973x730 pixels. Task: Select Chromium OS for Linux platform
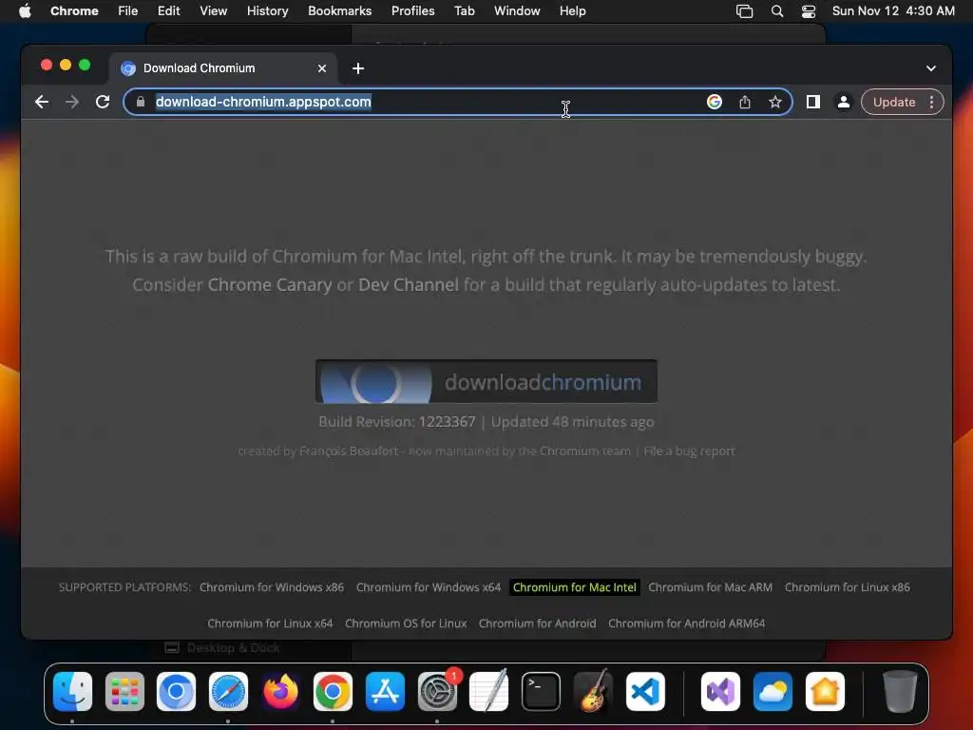pyautogui.click(x=406, y=624)
